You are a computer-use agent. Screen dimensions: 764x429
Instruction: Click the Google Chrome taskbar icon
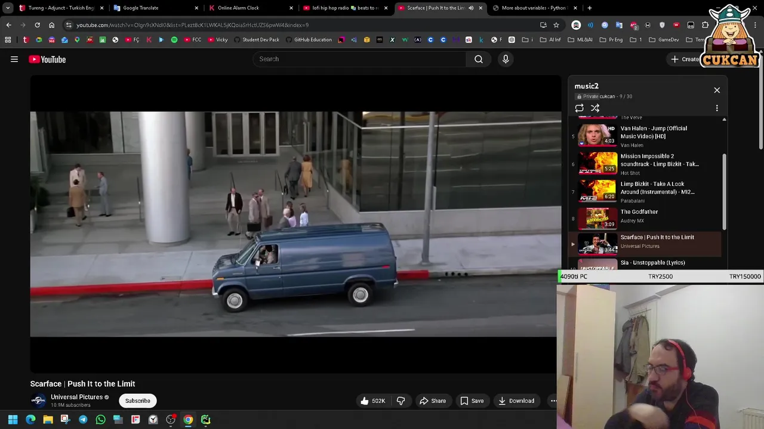188,419
